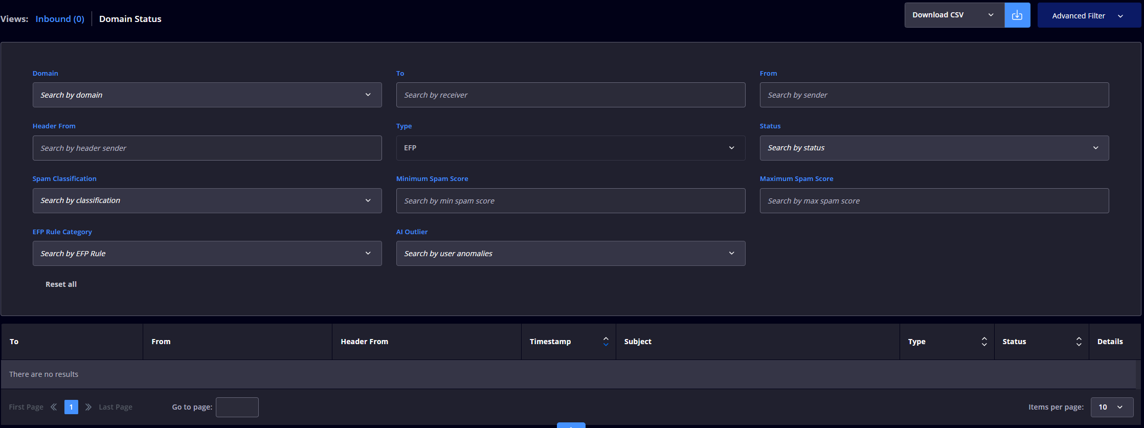Open the Items per page selector
The width and height of the screenshot is (1144, 428).
1112,407
